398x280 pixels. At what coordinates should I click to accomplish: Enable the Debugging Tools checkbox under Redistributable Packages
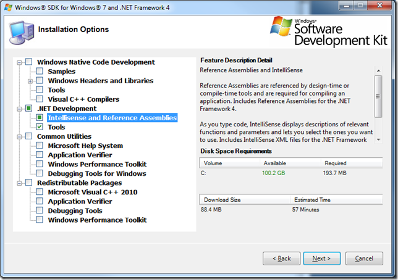(40, 210)
